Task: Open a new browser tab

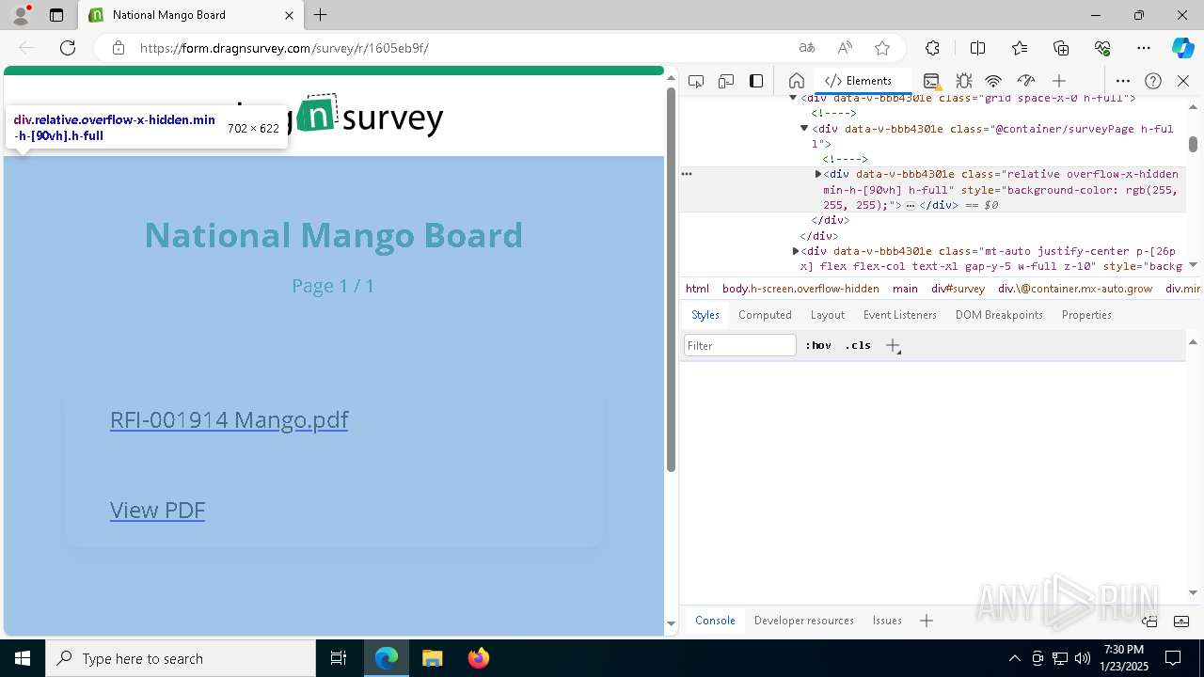Action: click(321, 15)
